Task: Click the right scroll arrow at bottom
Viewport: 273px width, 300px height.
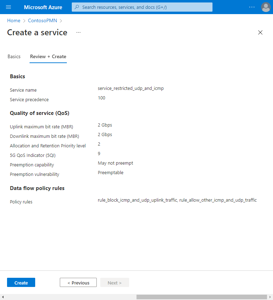Action: coord(270,296)
